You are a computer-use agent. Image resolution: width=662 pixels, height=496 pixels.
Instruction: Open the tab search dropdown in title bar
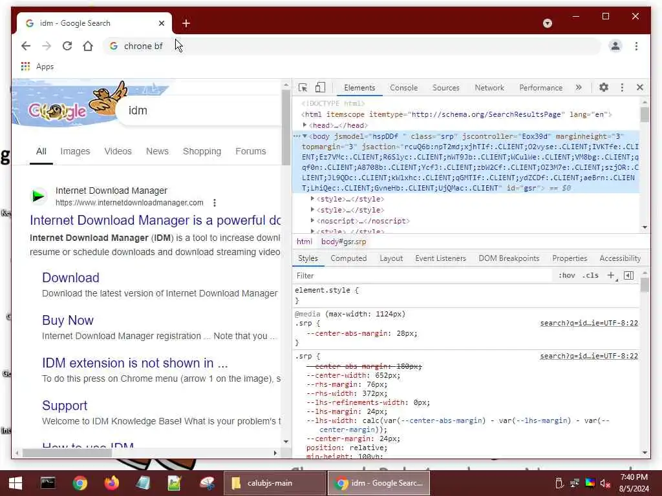[547, 23]
